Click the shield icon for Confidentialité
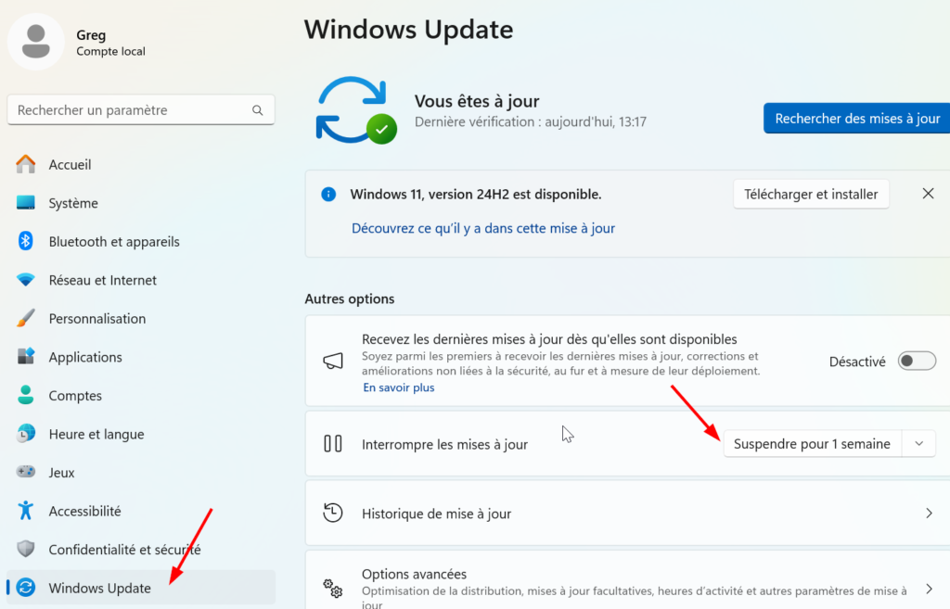The image size is (950, 609). [25, 549]
